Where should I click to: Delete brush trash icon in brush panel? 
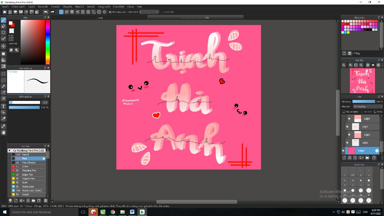[45, 200]
